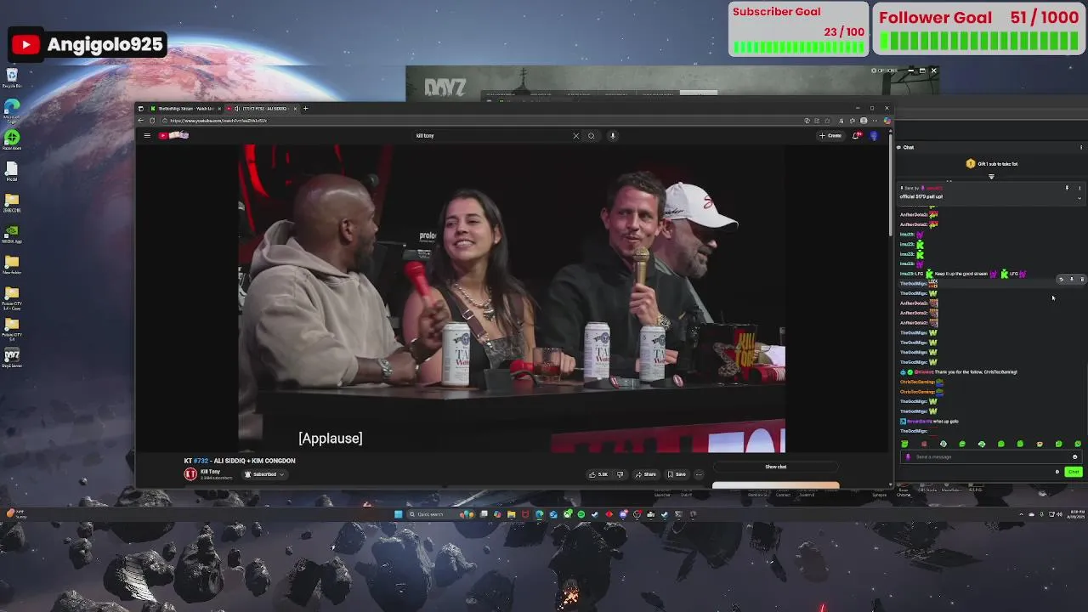This screenshot has height=612, width=1088.
Task: Open Kill Tony channel avatar
Action: [x=190, y=474]
